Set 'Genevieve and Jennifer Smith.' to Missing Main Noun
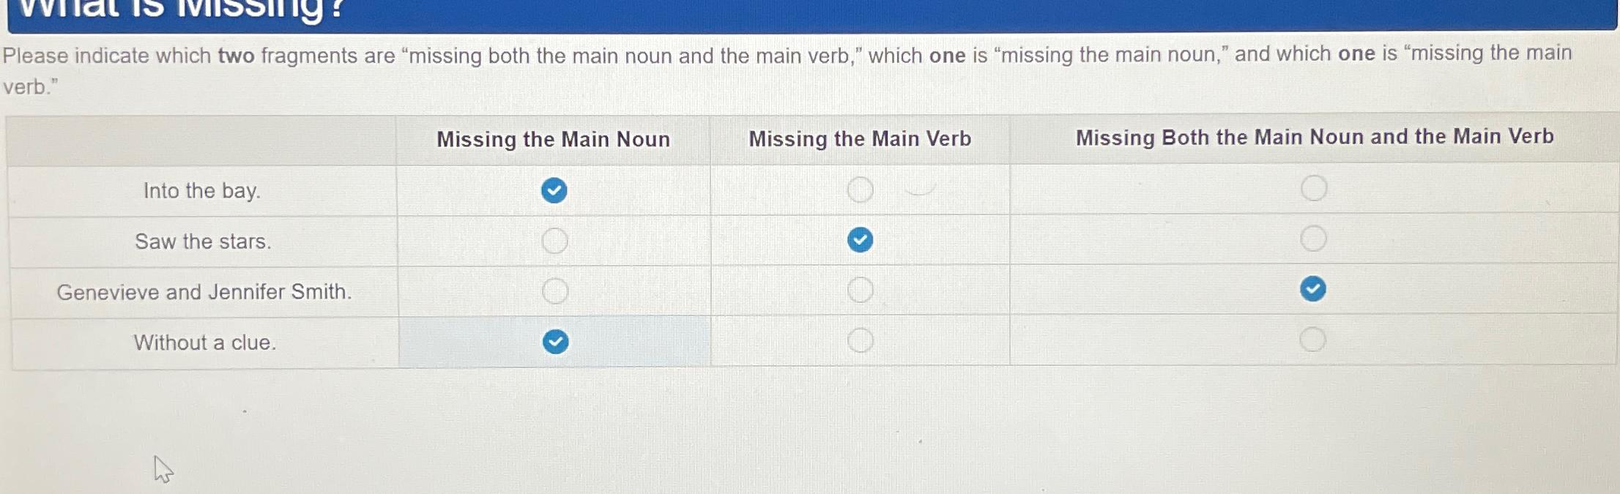The height and width of the screenshot is (494, 1620). pyautogui.click(x=554, y=291)
